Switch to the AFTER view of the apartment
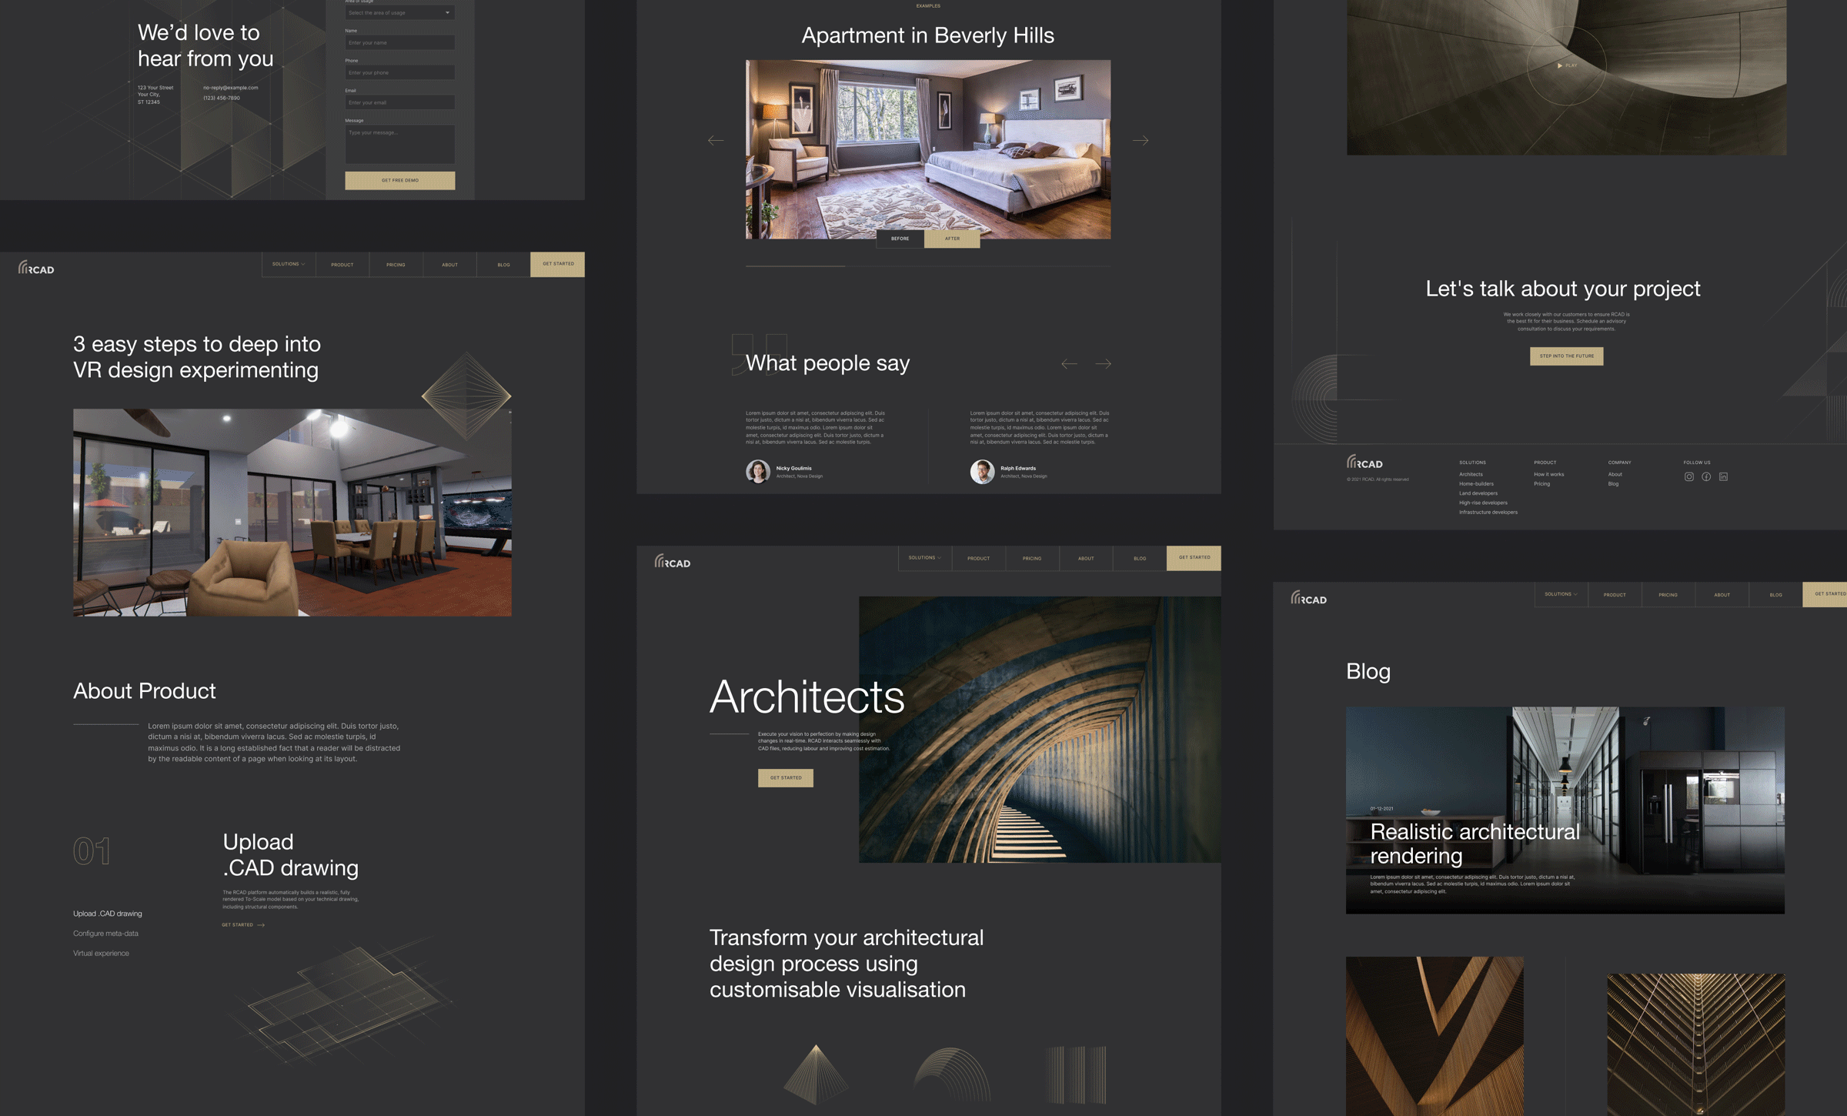1847x1116 pixels. pyautogui.click(x=953, y=239)
